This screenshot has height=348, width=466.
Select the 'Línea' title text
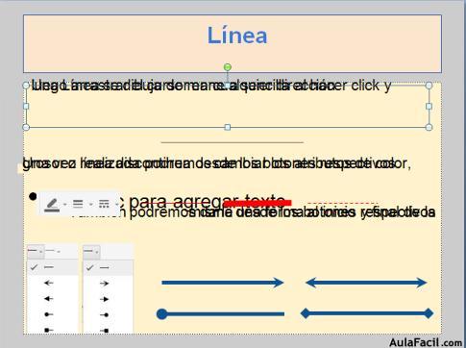point(237,36)
